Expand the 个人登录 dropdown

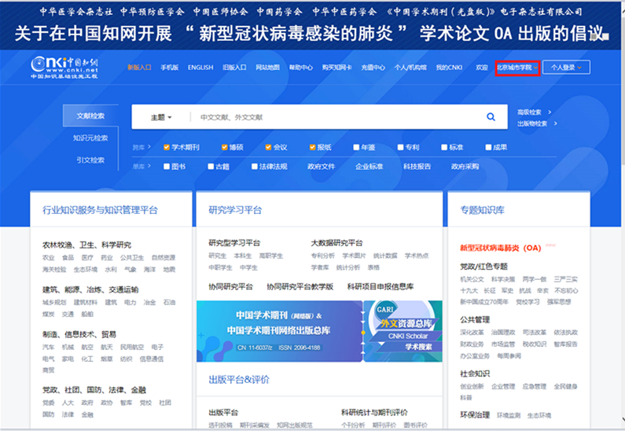pyautogui.click(x=566, y=68)
